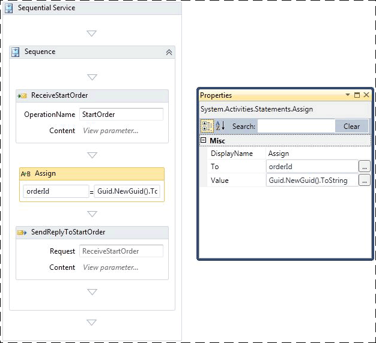
Task: Click the Value property label
Action: pyautogui.click(x=220, y=180)
